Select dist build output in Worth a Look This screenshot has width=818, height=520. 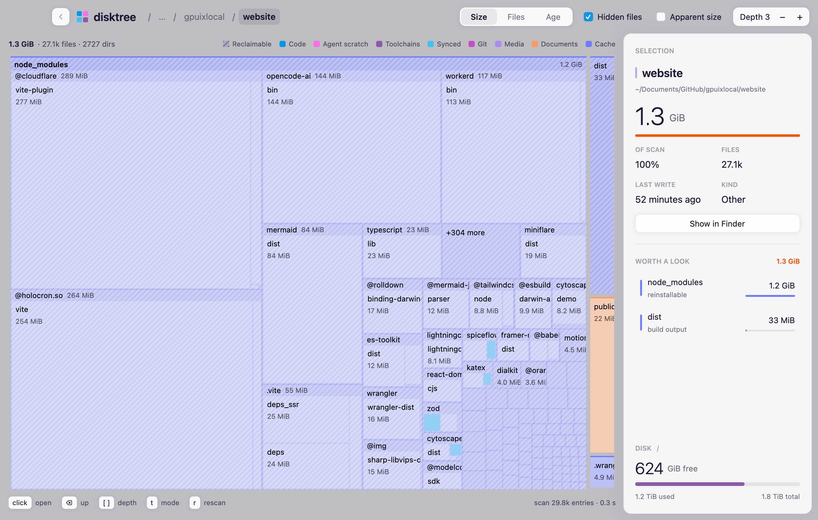click(x=717, y=323)
